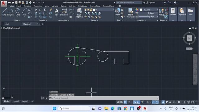Choose the Rectangle draw tool

29,10
